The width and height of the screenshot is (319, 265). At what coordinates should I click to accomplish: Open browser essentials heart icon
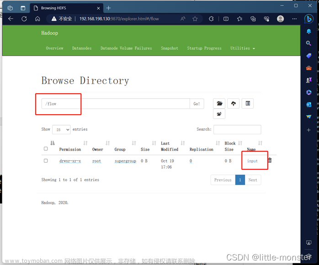tap(266, 19)
